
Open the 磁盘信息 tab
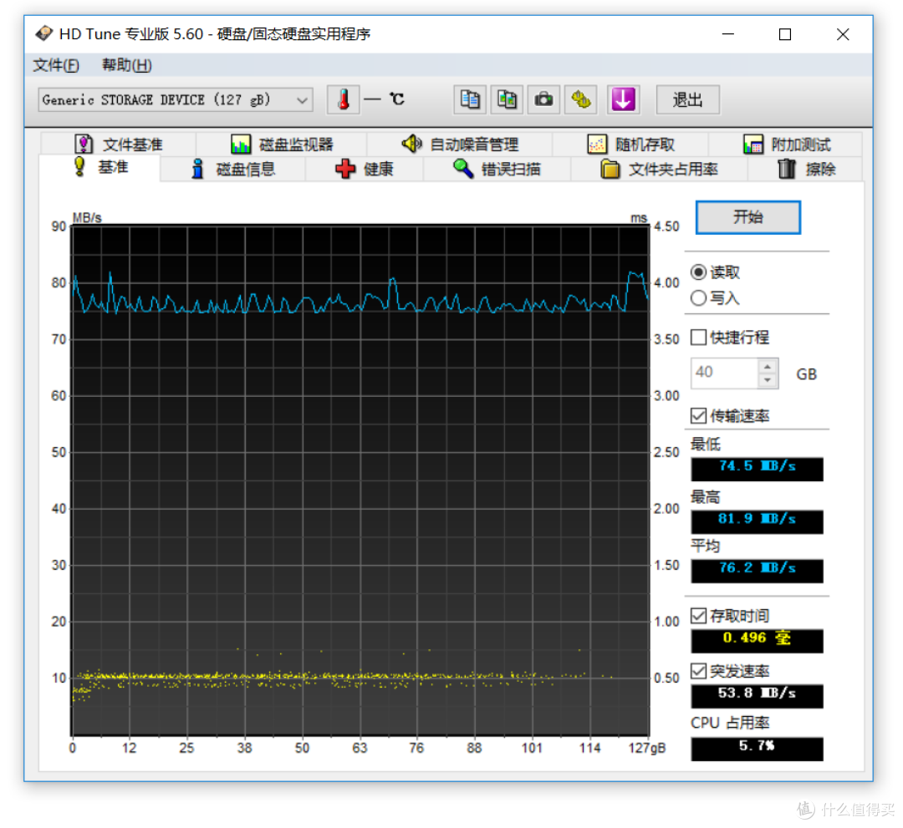click(x=233, y=169)
